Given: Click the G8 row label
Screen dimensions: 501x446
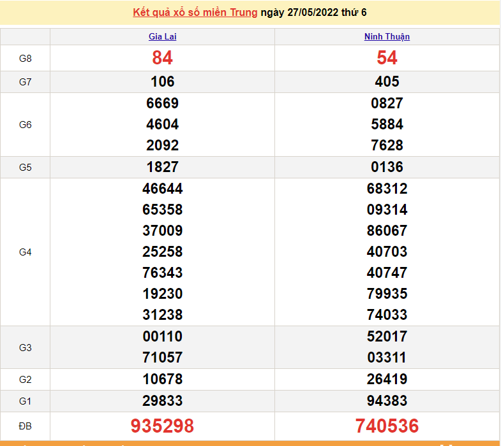Looking at the screenshot, I should pos(26,59).
